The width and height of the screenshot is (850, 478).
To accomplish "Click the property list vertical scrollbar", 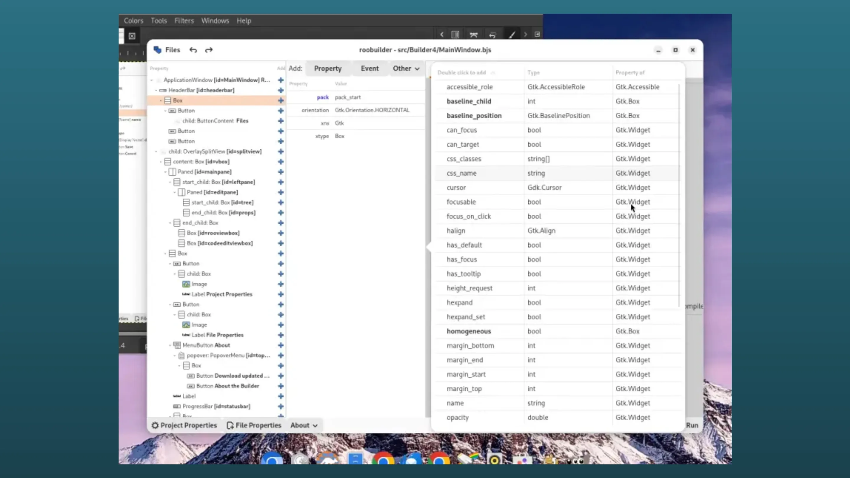I will coord(679,195).
